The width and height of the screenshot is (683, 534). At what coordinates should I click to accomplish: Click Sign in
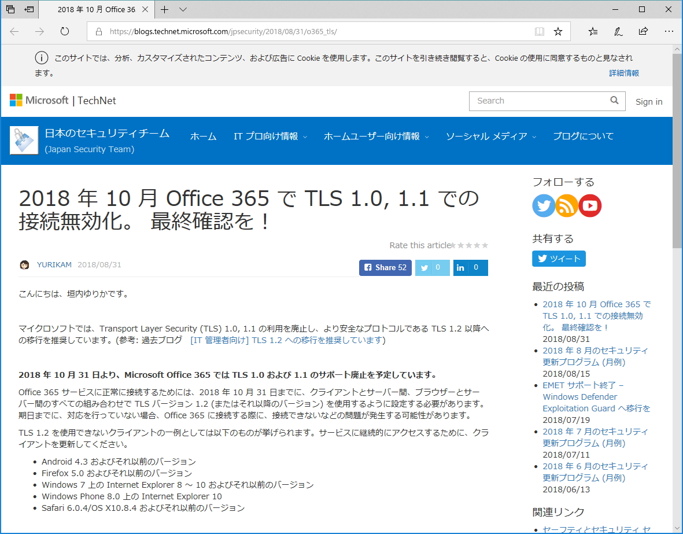(648, 102)
